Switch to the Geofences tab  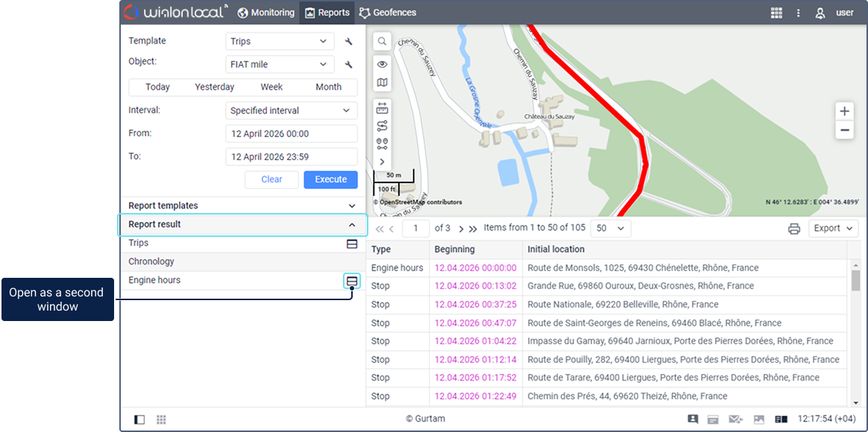pyautogui.click(x=388, y=13)
